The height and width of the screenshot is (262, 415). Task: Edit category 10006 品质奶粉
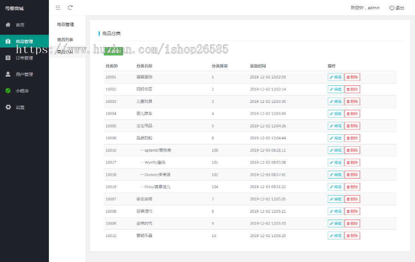(336, 138)
